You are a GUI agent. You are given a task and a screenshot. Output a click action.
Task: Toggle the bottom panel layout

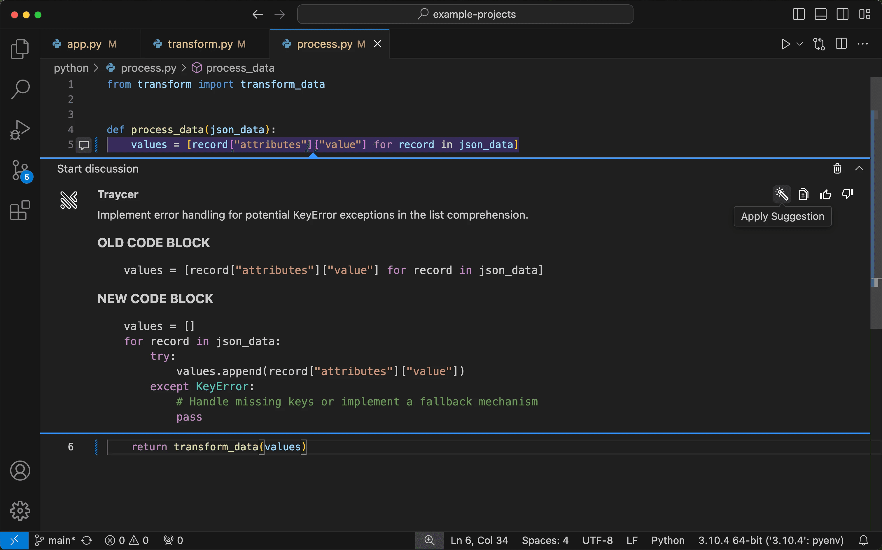pos(820,15)
